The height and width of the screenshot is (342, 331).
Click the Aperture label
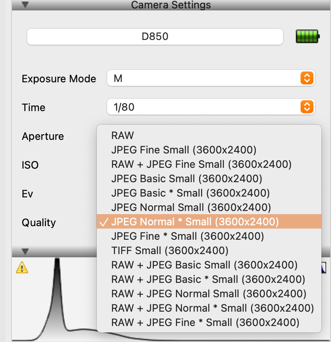pyautogui.click(x=43, y=136)
